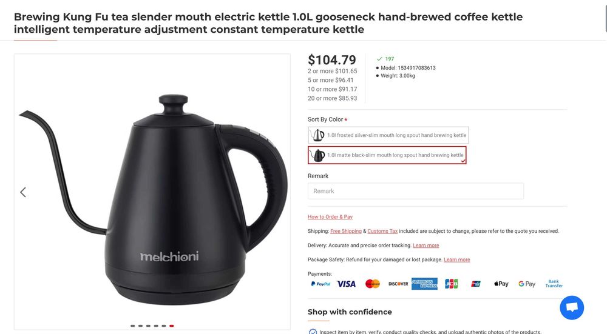Viewport: 607px width, 334px height.
Task: Jump to last carousel image dot
Action: coord(172,326)
